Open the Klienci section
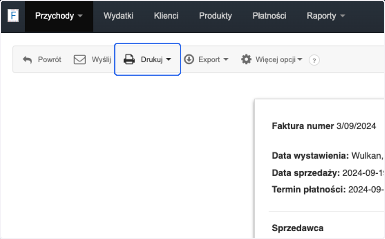 coord(166,16)
